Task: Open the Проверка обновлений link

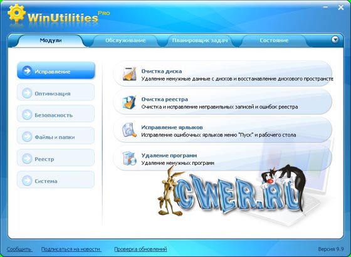Action: 140,249
